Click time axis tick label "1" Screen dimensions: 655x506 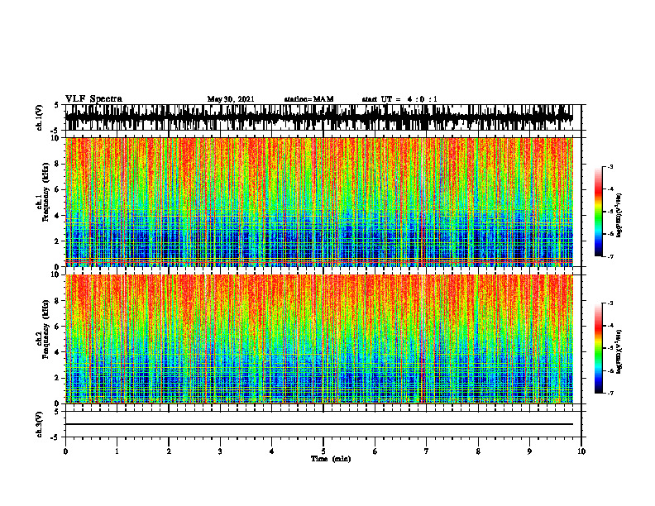pos(117,451)
